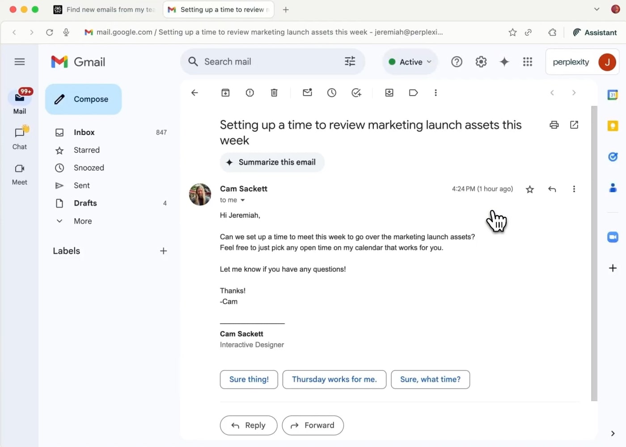Delete the email with the trash icon
Screen dimensions: 626x447
(x=274, y=93)
